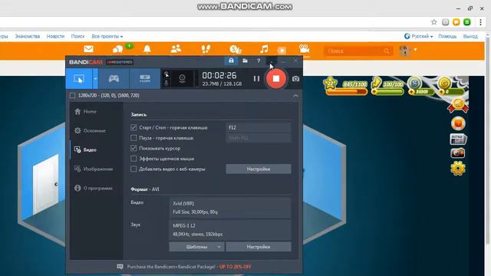Bookmark page with star icon
This screenshot has width=491, height=276.
pos(433,22)
